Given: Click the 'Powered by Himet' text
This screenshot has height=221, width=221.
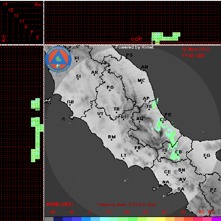Looking at the screenshot, I should point(134,47).
